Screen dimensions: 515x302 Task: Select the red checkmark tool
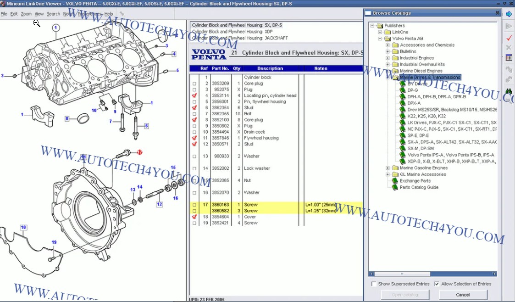[x=508, y=38]
